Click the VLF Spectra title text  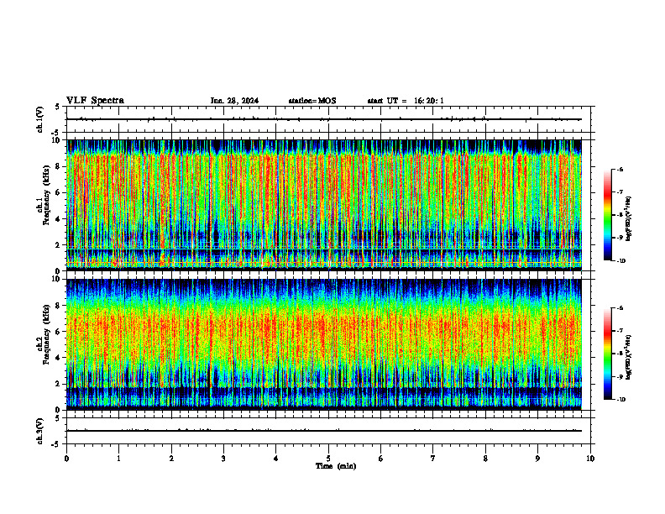95,101
